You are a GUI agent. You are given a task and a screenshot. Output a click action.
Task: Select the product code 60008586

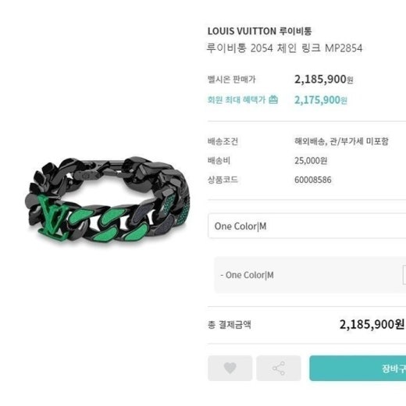tap(313, 180)
